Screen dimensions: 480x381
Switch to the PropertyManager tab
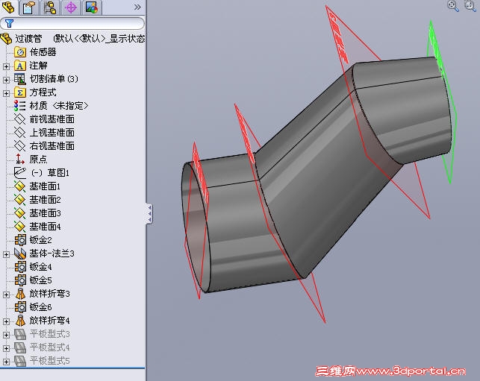(29, 7)
